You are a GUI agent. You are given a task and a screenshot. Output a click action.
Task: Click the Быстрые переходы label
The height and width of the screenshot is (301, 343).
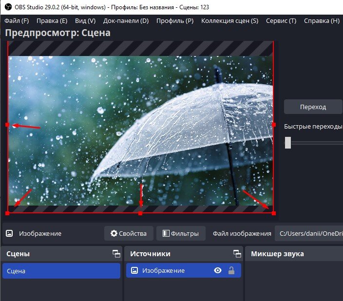coord(313,127)
